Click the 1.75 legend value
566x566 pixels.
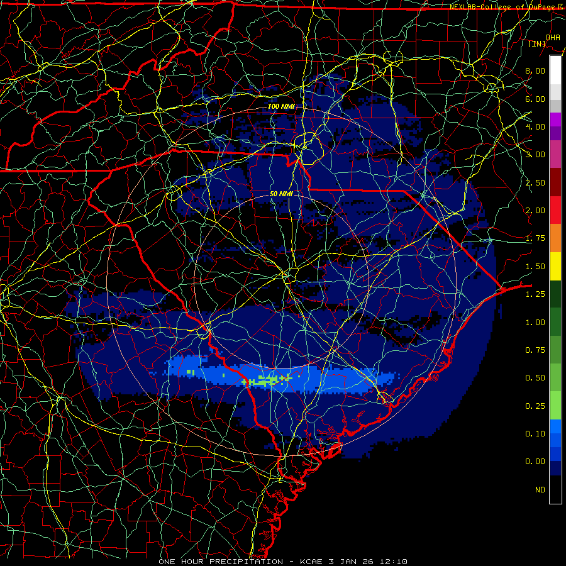click(x=535, y=238)
